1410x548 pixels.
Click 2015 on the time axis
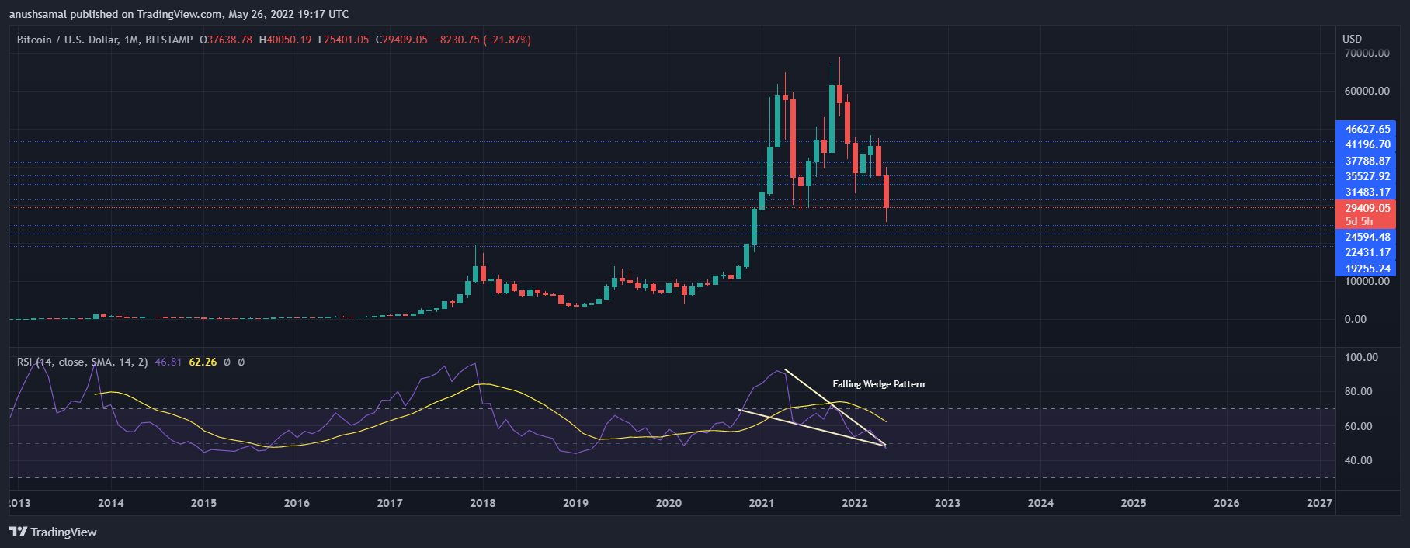pos(203,503)
